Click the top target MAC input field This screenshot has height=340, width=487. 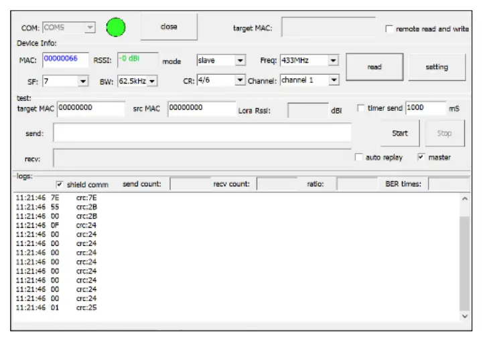tap(329, 27)
